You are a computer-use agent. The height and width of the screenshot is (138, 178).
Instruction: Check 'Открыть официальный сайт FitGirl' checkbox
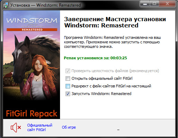click(68, 78)
